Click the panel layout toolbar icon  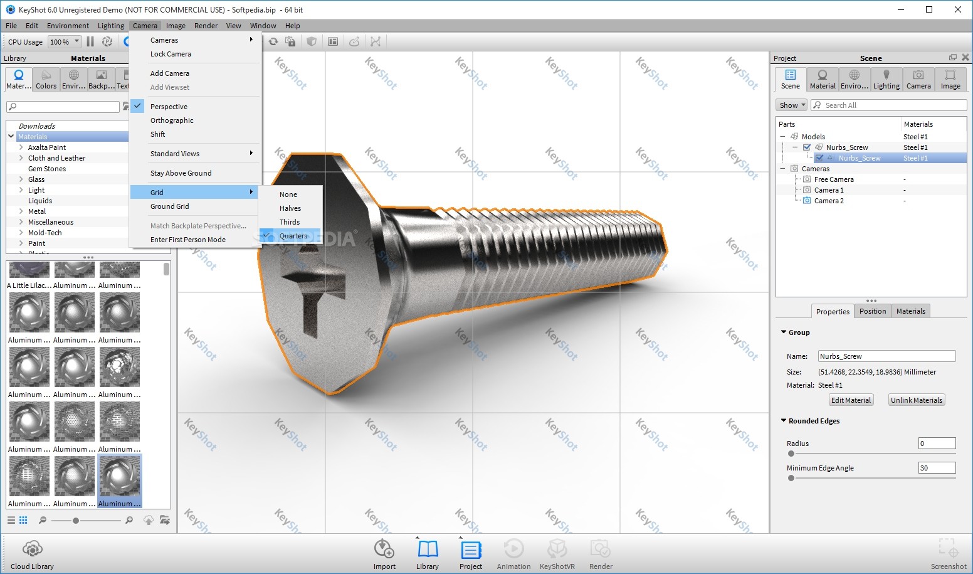click(x=333, y=41)
